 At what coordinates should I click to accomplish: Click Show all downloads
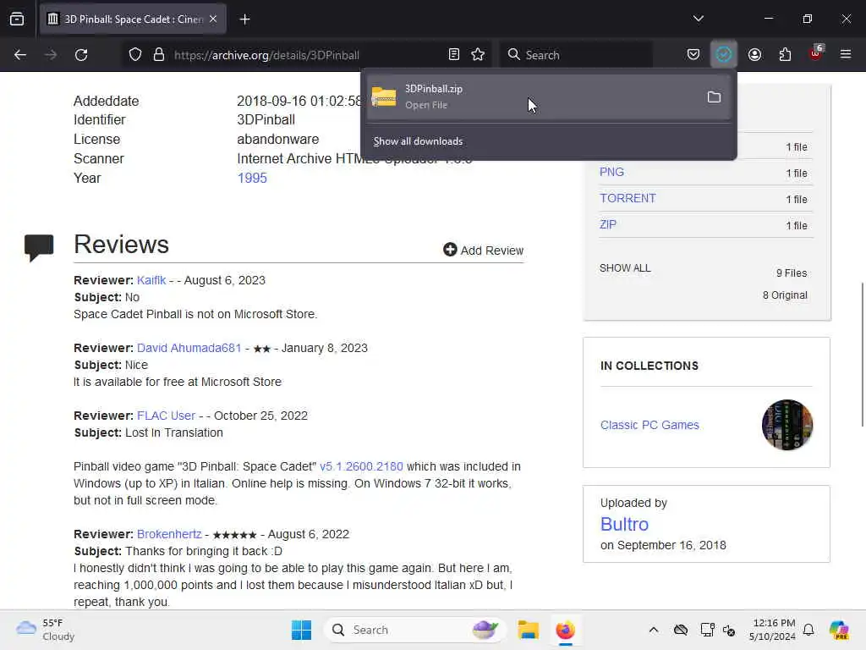[418, 141]
